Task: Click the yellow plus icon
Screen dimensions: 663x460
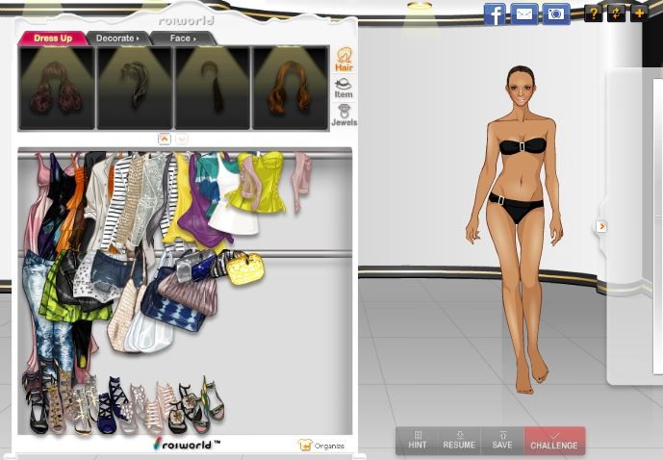Action: click(638, 13)
